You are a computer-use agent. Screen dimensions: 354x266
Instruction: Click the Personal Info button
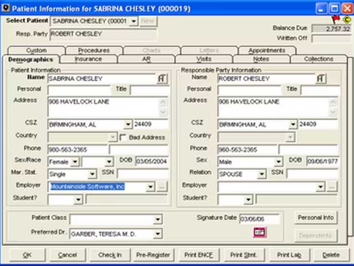(316, 218)
